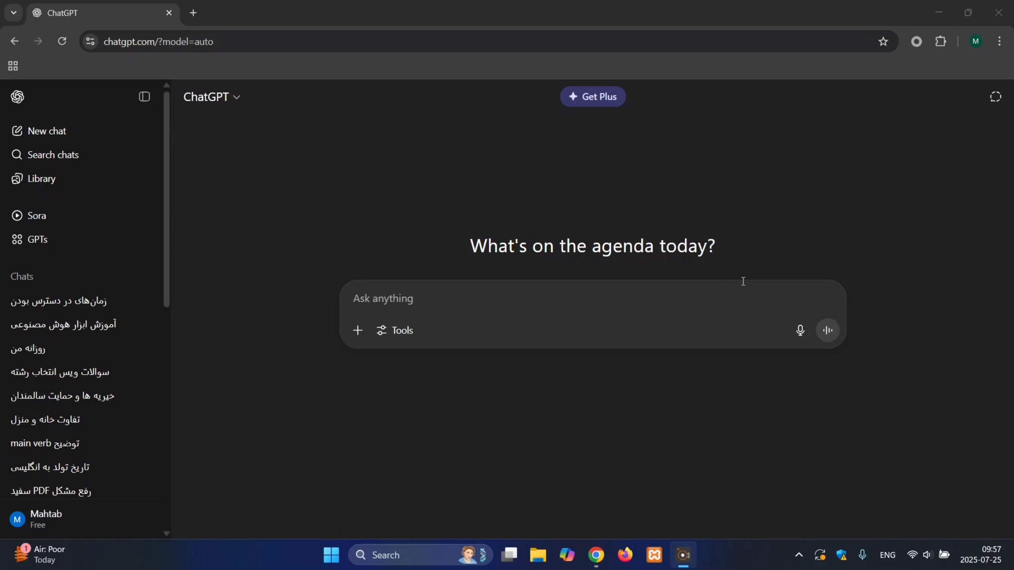
Task: Open XAMPP from taskbar
Action: coord(654,555)
